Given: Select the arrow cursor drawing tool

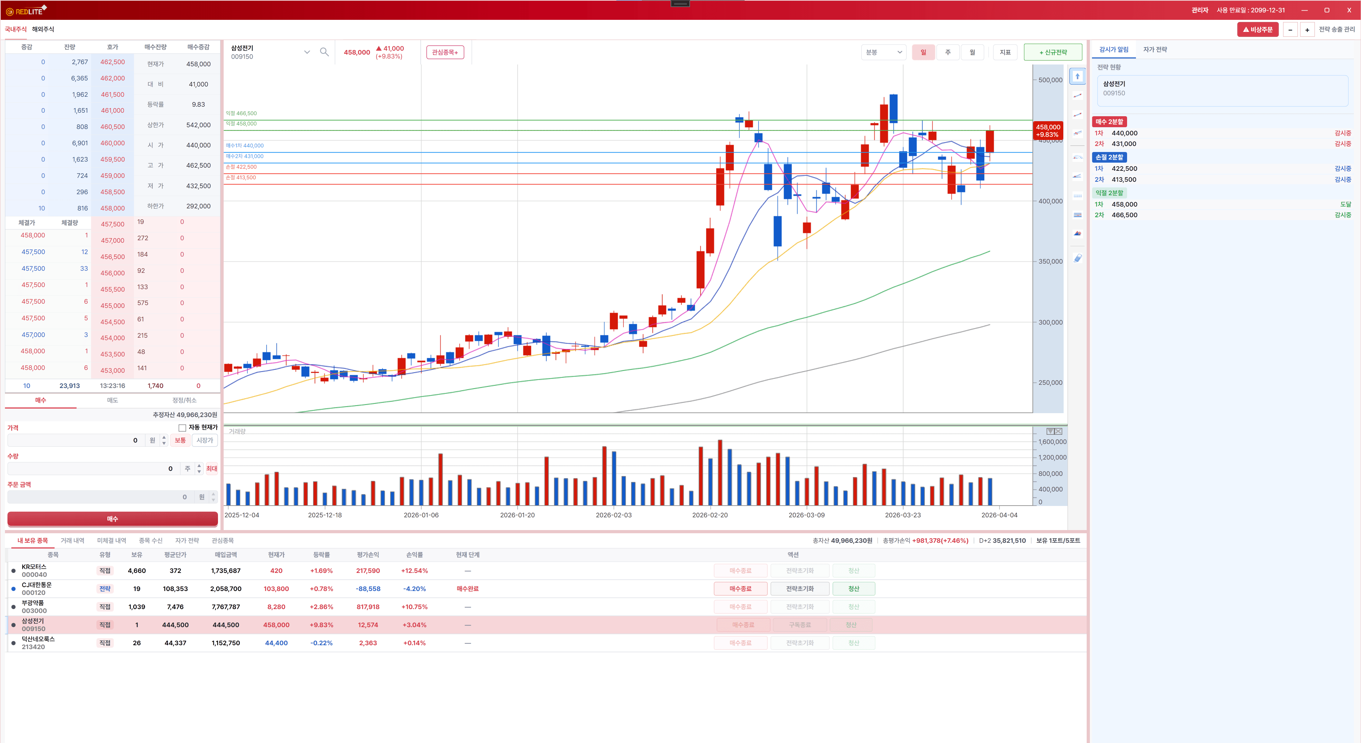Looking at the screenshot, I should pyautogui.click(x=1077, y=77).
